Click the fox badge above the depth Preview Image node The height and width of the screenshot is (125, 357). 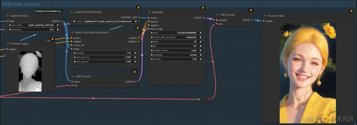pos(52,39)
